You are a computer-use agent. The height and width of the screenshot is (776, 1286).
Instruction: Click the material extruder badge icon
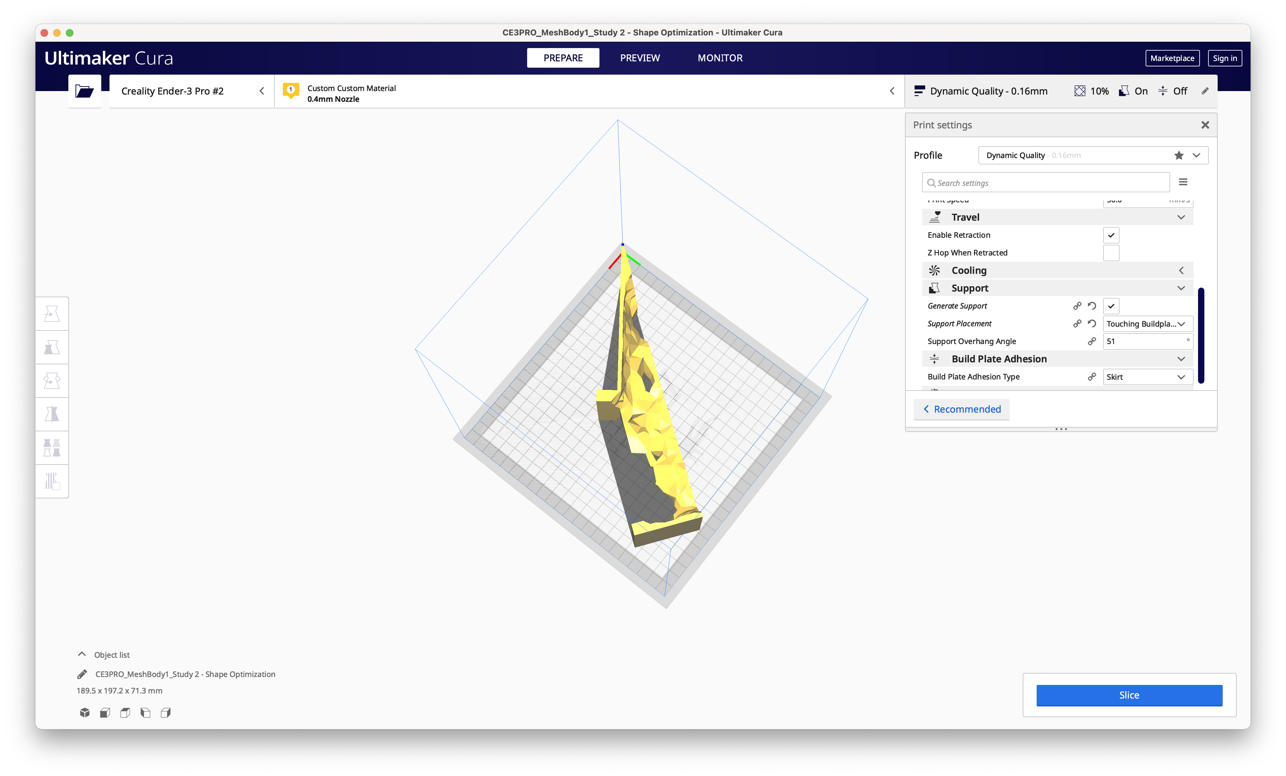[x=291, y=91]
